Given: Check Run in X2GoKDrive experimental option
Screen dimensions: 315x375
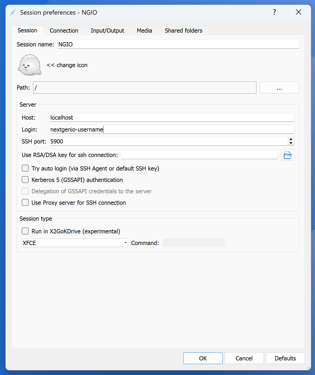Looking at the screenshot, I should coord(25,231).
